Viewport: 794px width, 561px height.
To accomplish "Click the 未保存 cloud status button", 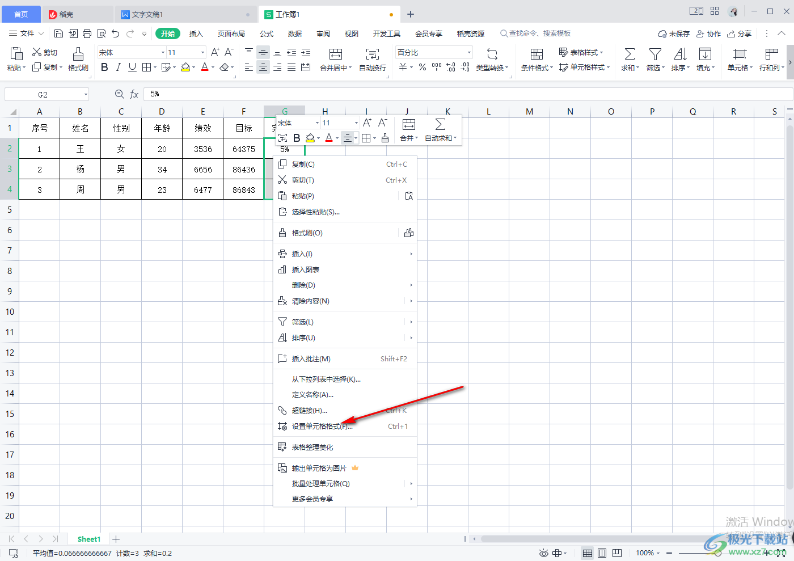I will click(x=674, y=33).
